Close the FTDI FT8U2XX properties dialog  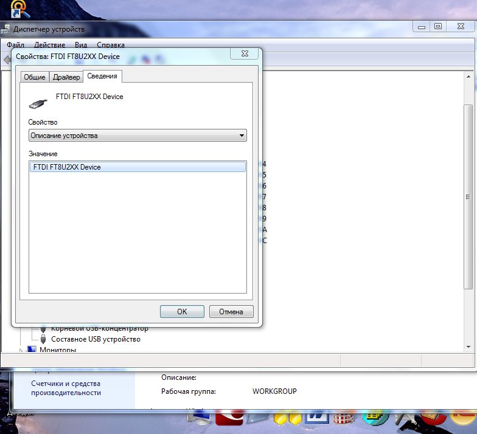(245, 53)
